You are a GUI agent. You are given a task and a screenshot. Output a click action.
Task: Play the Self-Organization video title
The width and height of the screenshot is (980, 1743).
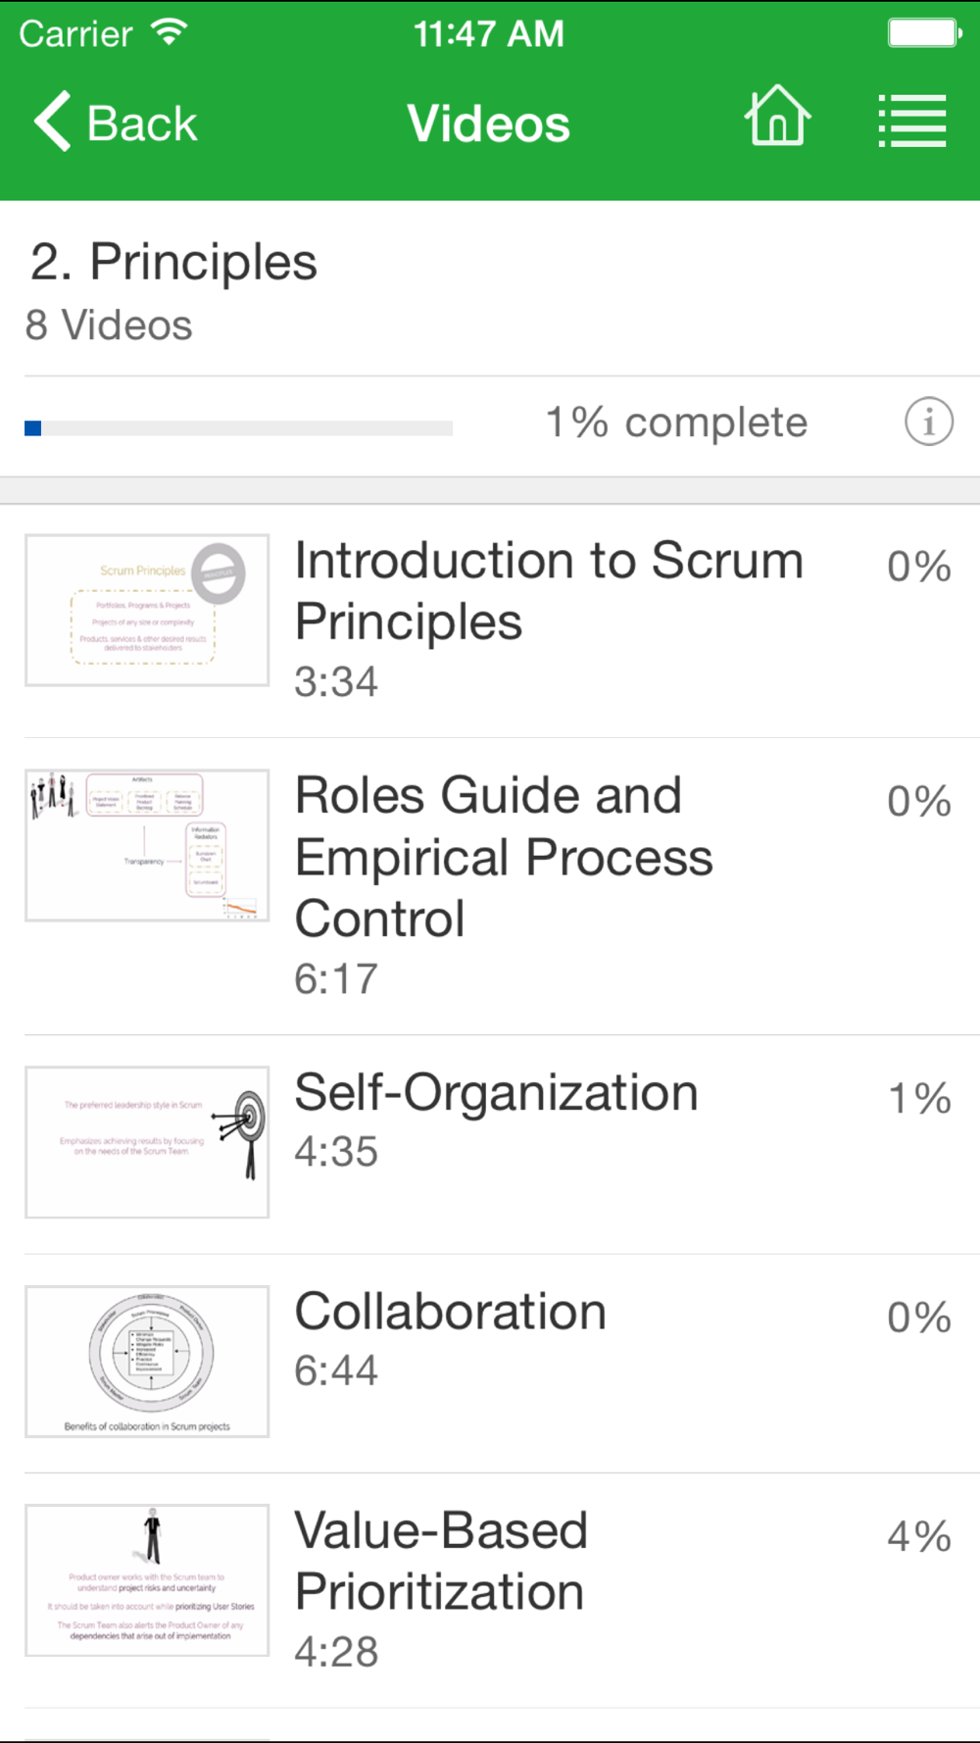496,1092
